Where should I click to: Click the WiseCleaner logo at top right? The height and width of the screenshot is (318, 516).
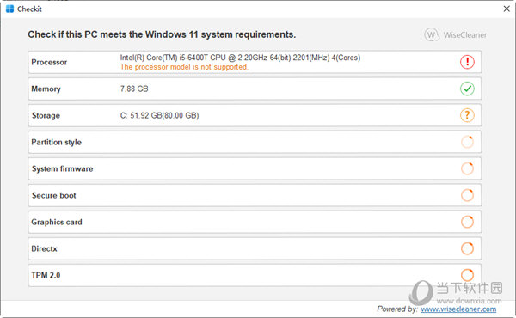[456, 34]
